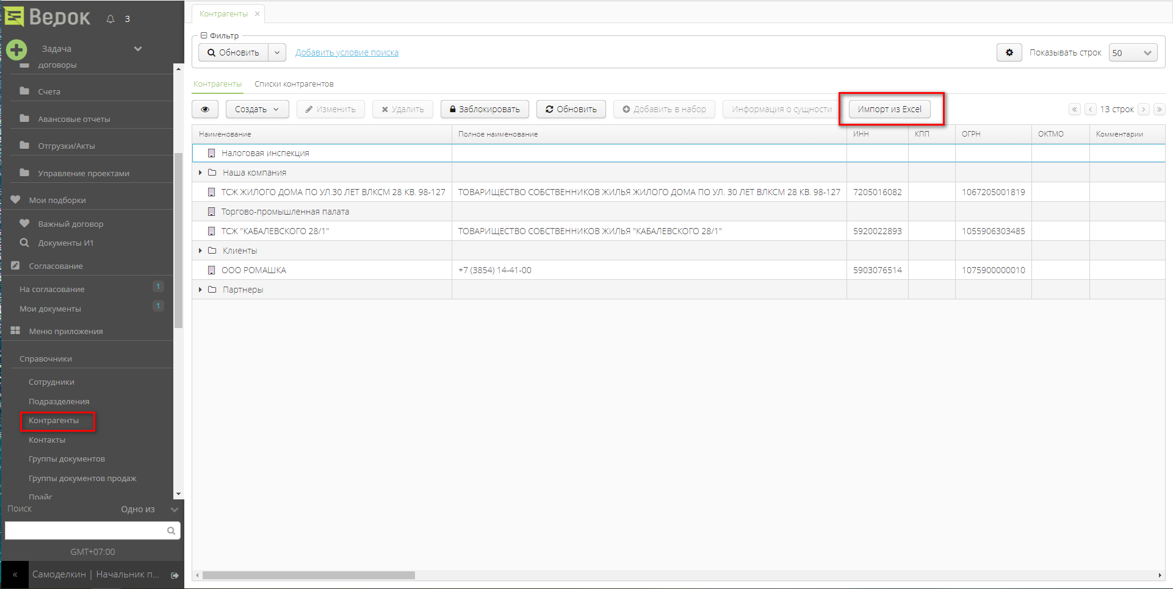1173x589 pixels.
Task: Click the heart icon beside Важный договор
Action: (x=24, y=223)
